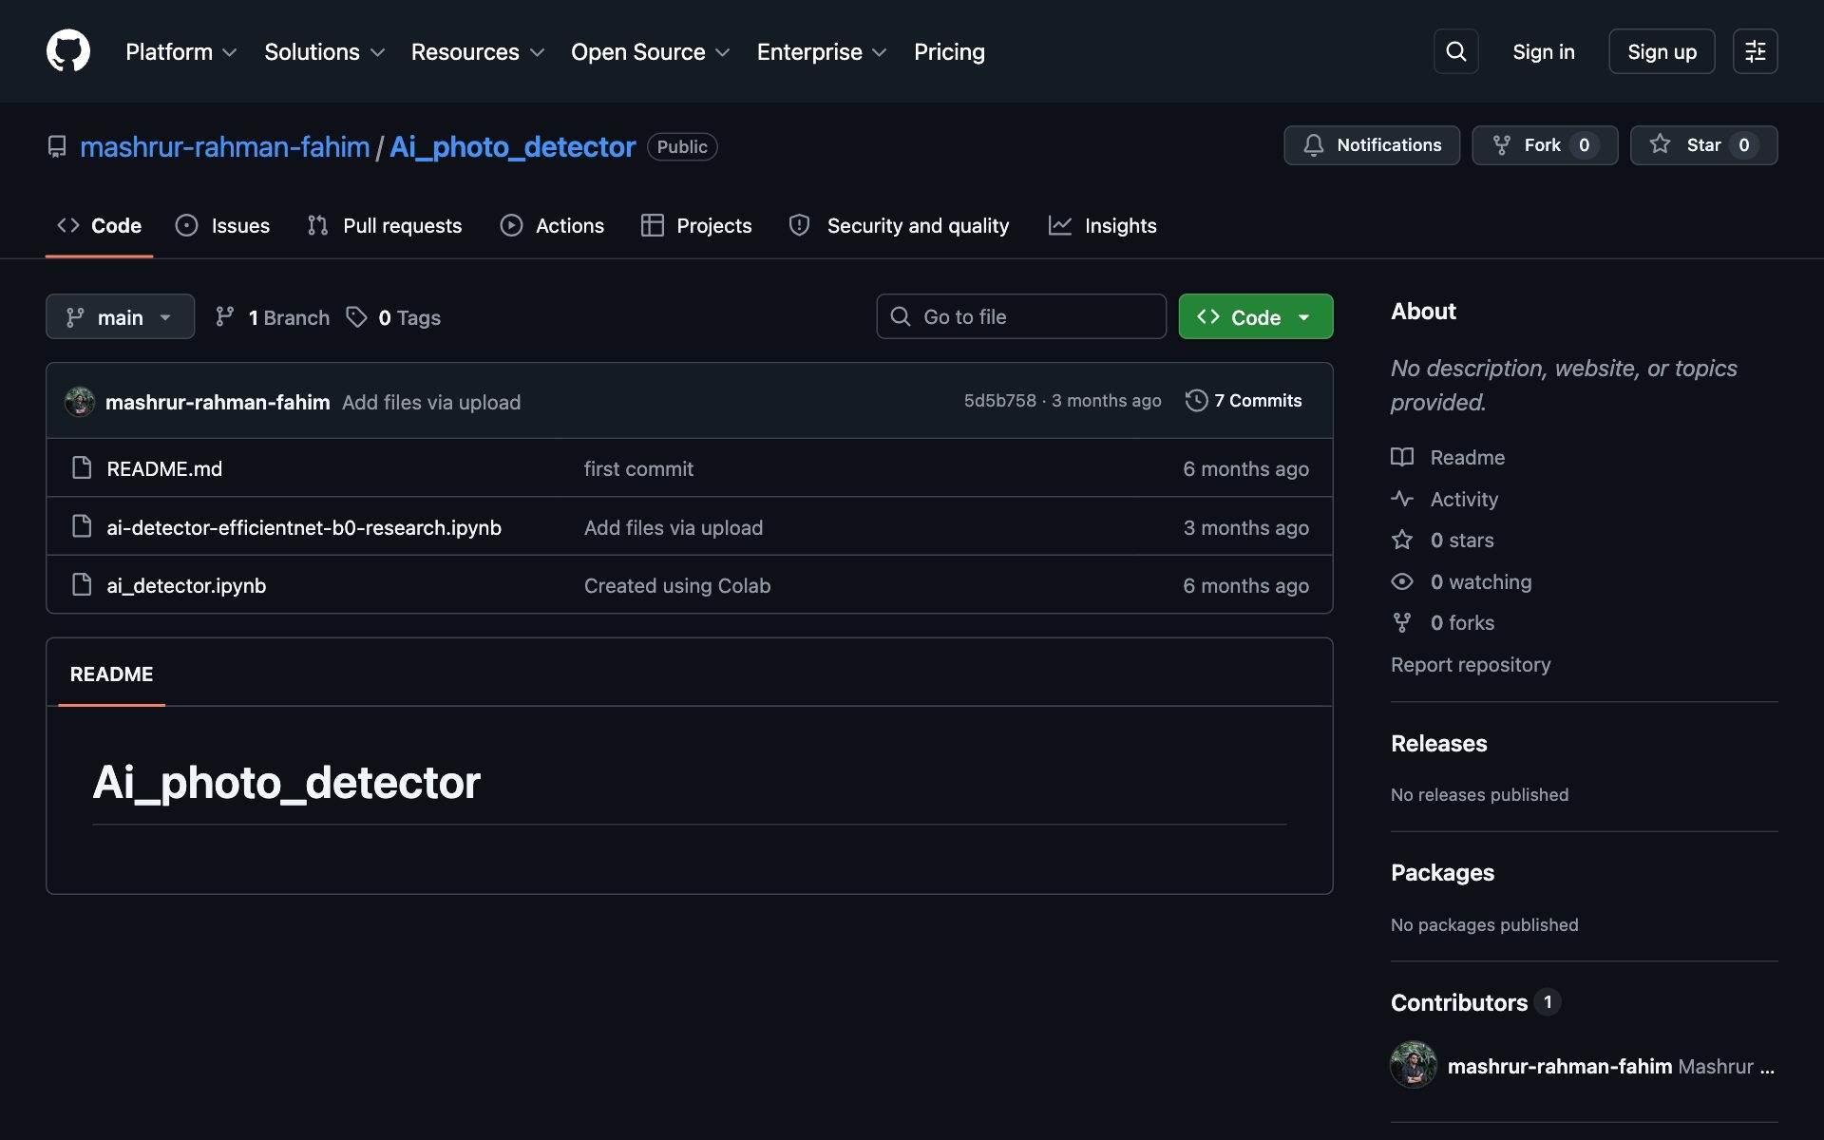Expand the main branch dropdown
Screen dimensions: 1824x1140
pyautogui.click(x=120, y=317)
